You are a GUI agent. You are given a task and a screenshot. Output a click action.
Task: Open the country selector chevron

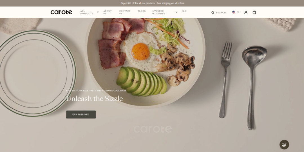[x=238, y=12]
